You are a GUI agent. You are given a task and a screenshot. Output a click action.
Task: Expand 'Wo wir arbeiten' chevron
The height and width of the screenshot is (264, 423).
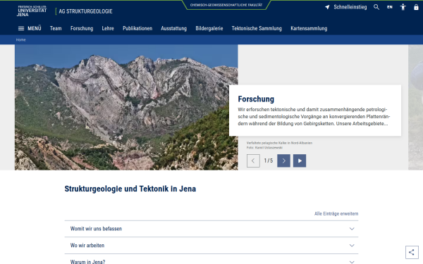[x=352, y=246]
